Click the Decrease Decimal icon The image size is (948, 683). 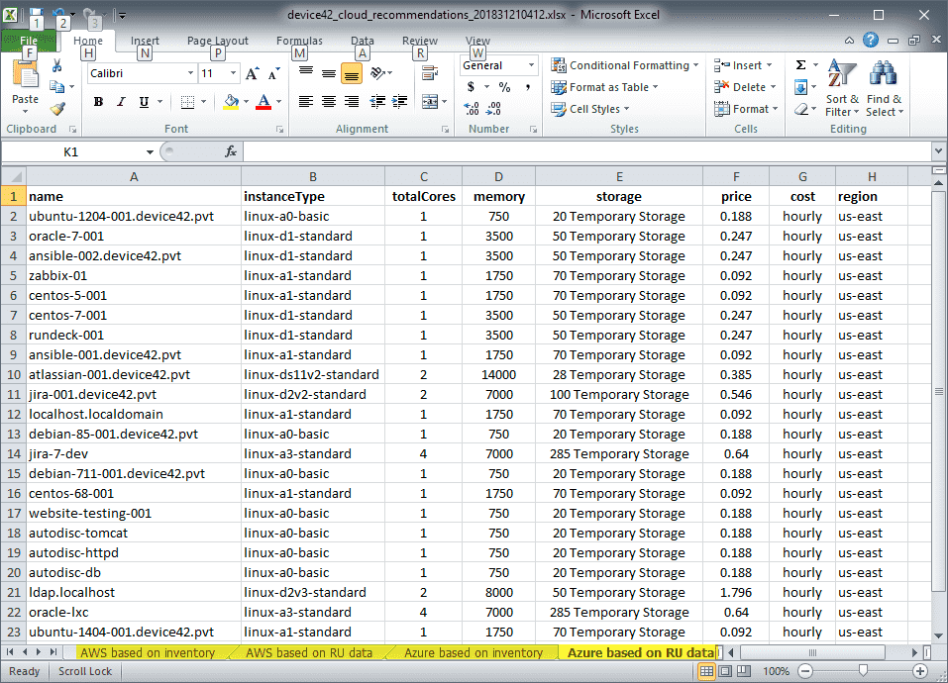tap(494, 109)
